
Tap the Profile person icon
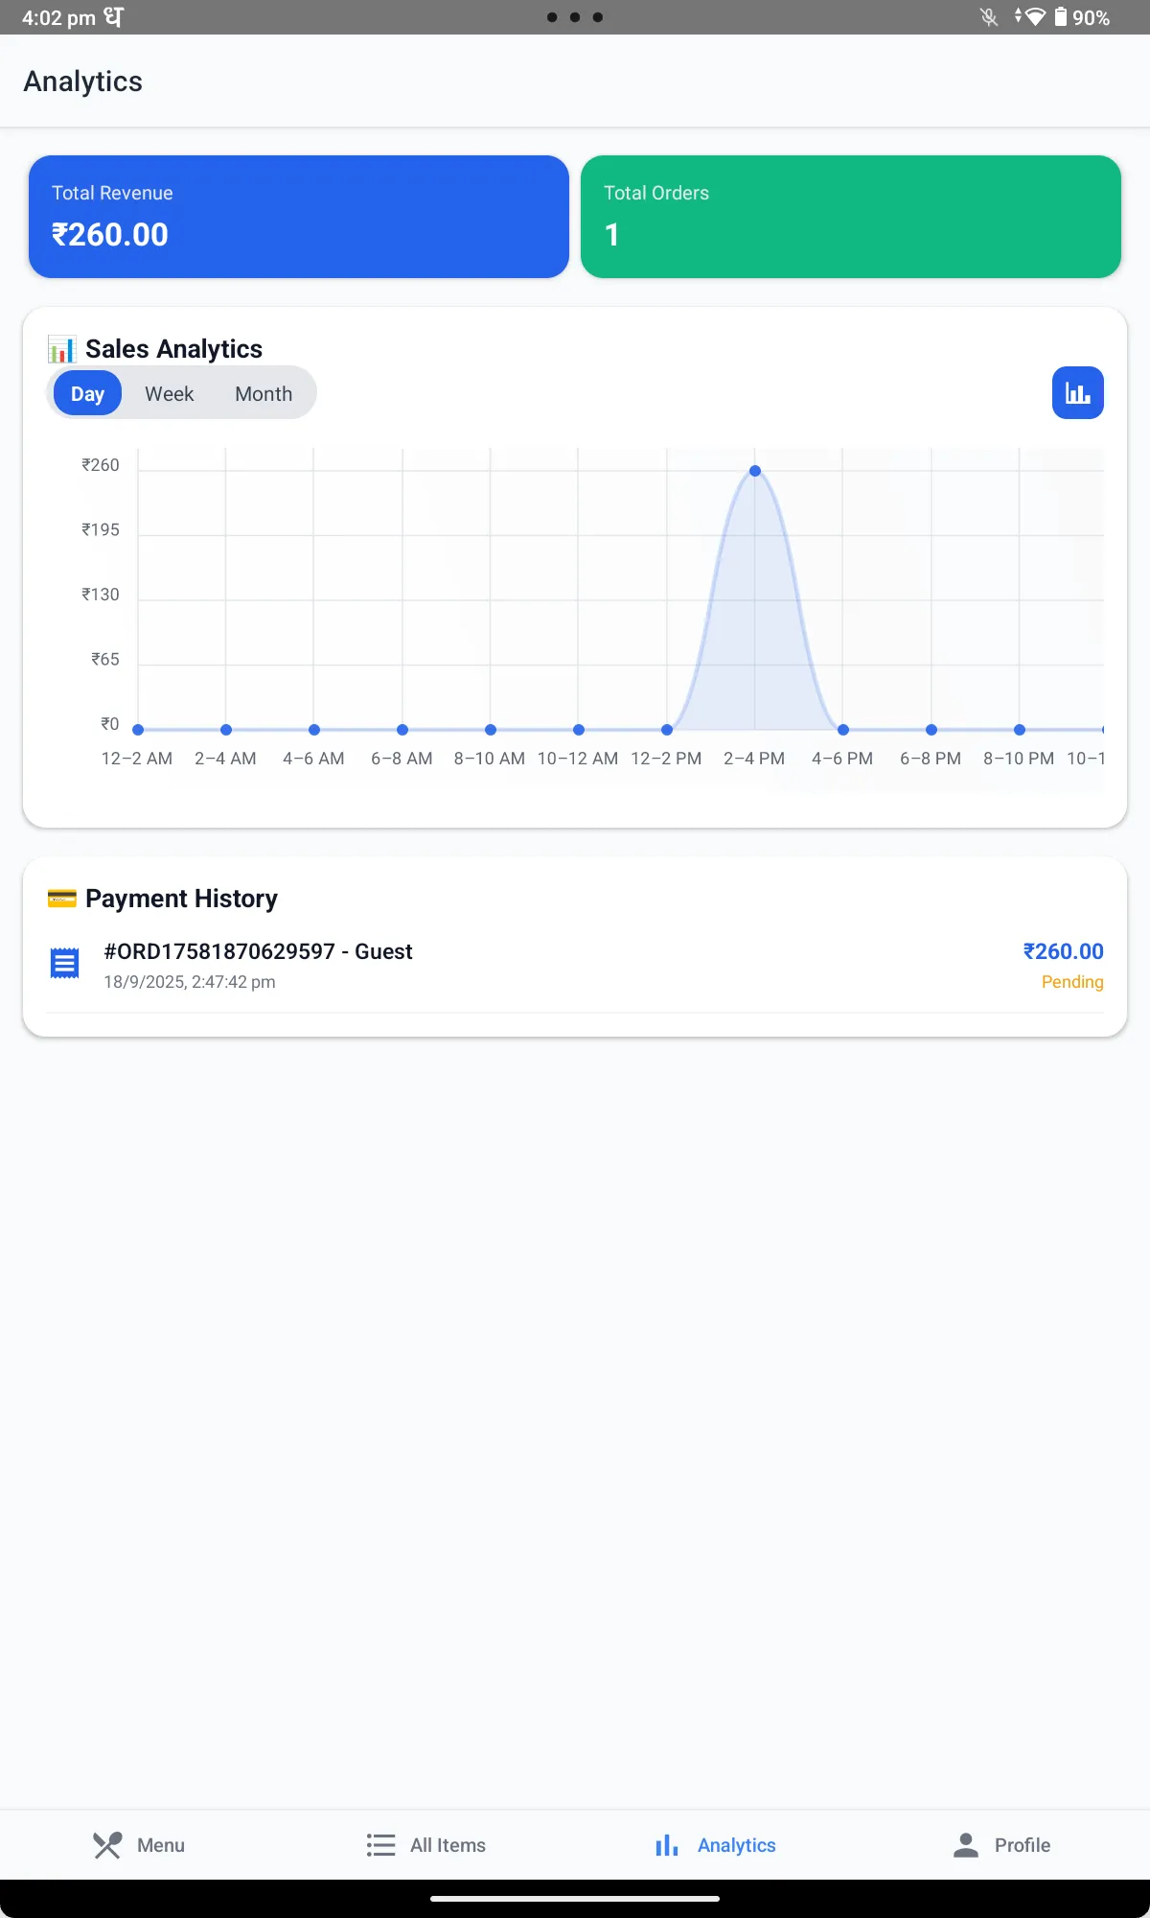pyautogui.click(x=966, y=1845)
